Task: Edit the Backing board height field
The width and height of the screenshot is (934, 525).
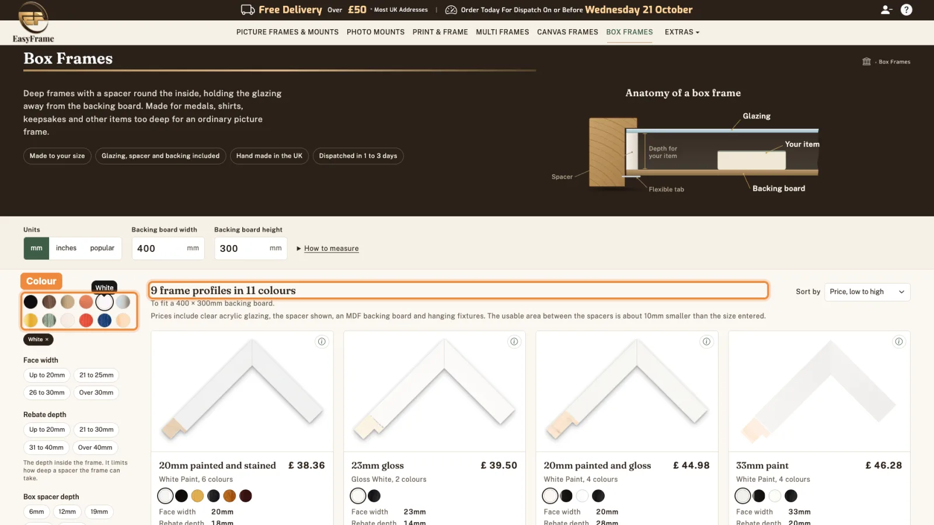Action: [x=250, y=249]
